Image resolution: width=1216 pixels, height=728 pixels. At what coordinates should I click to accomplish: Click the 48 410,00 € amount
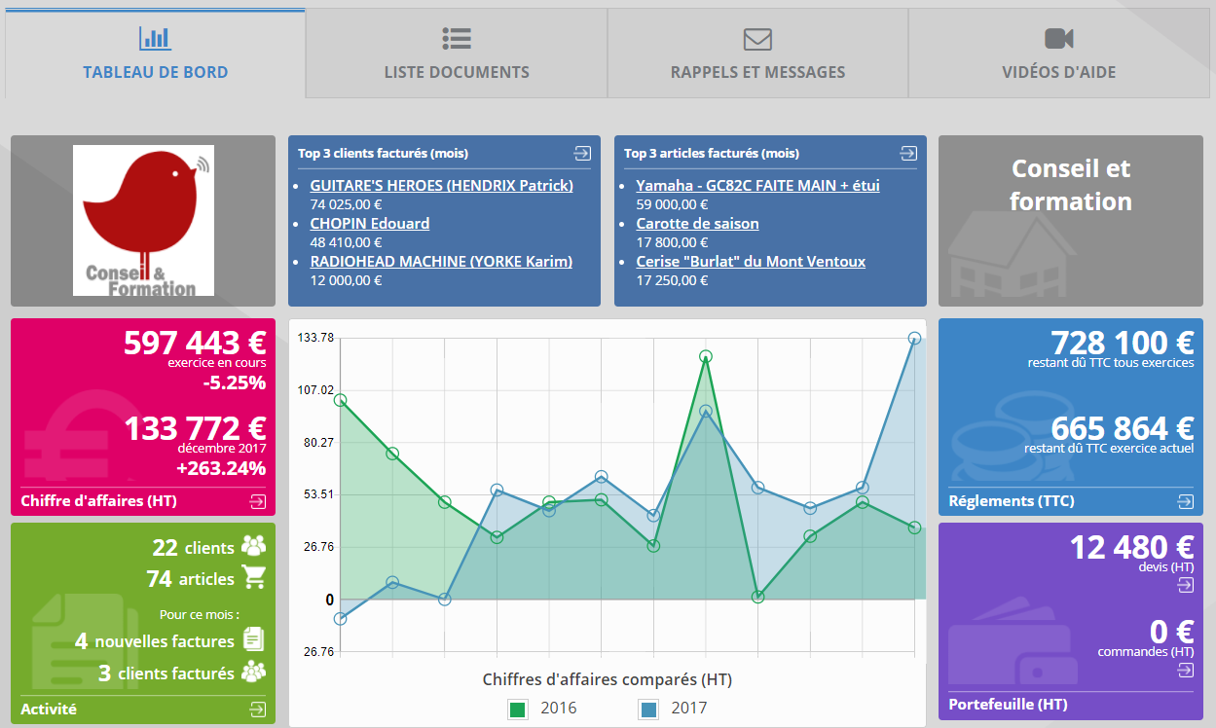(x=346, y=242)
